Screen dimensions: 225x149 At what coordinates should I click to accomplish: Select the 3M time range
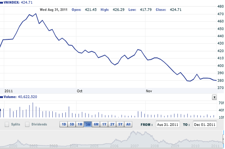(88, 124)
